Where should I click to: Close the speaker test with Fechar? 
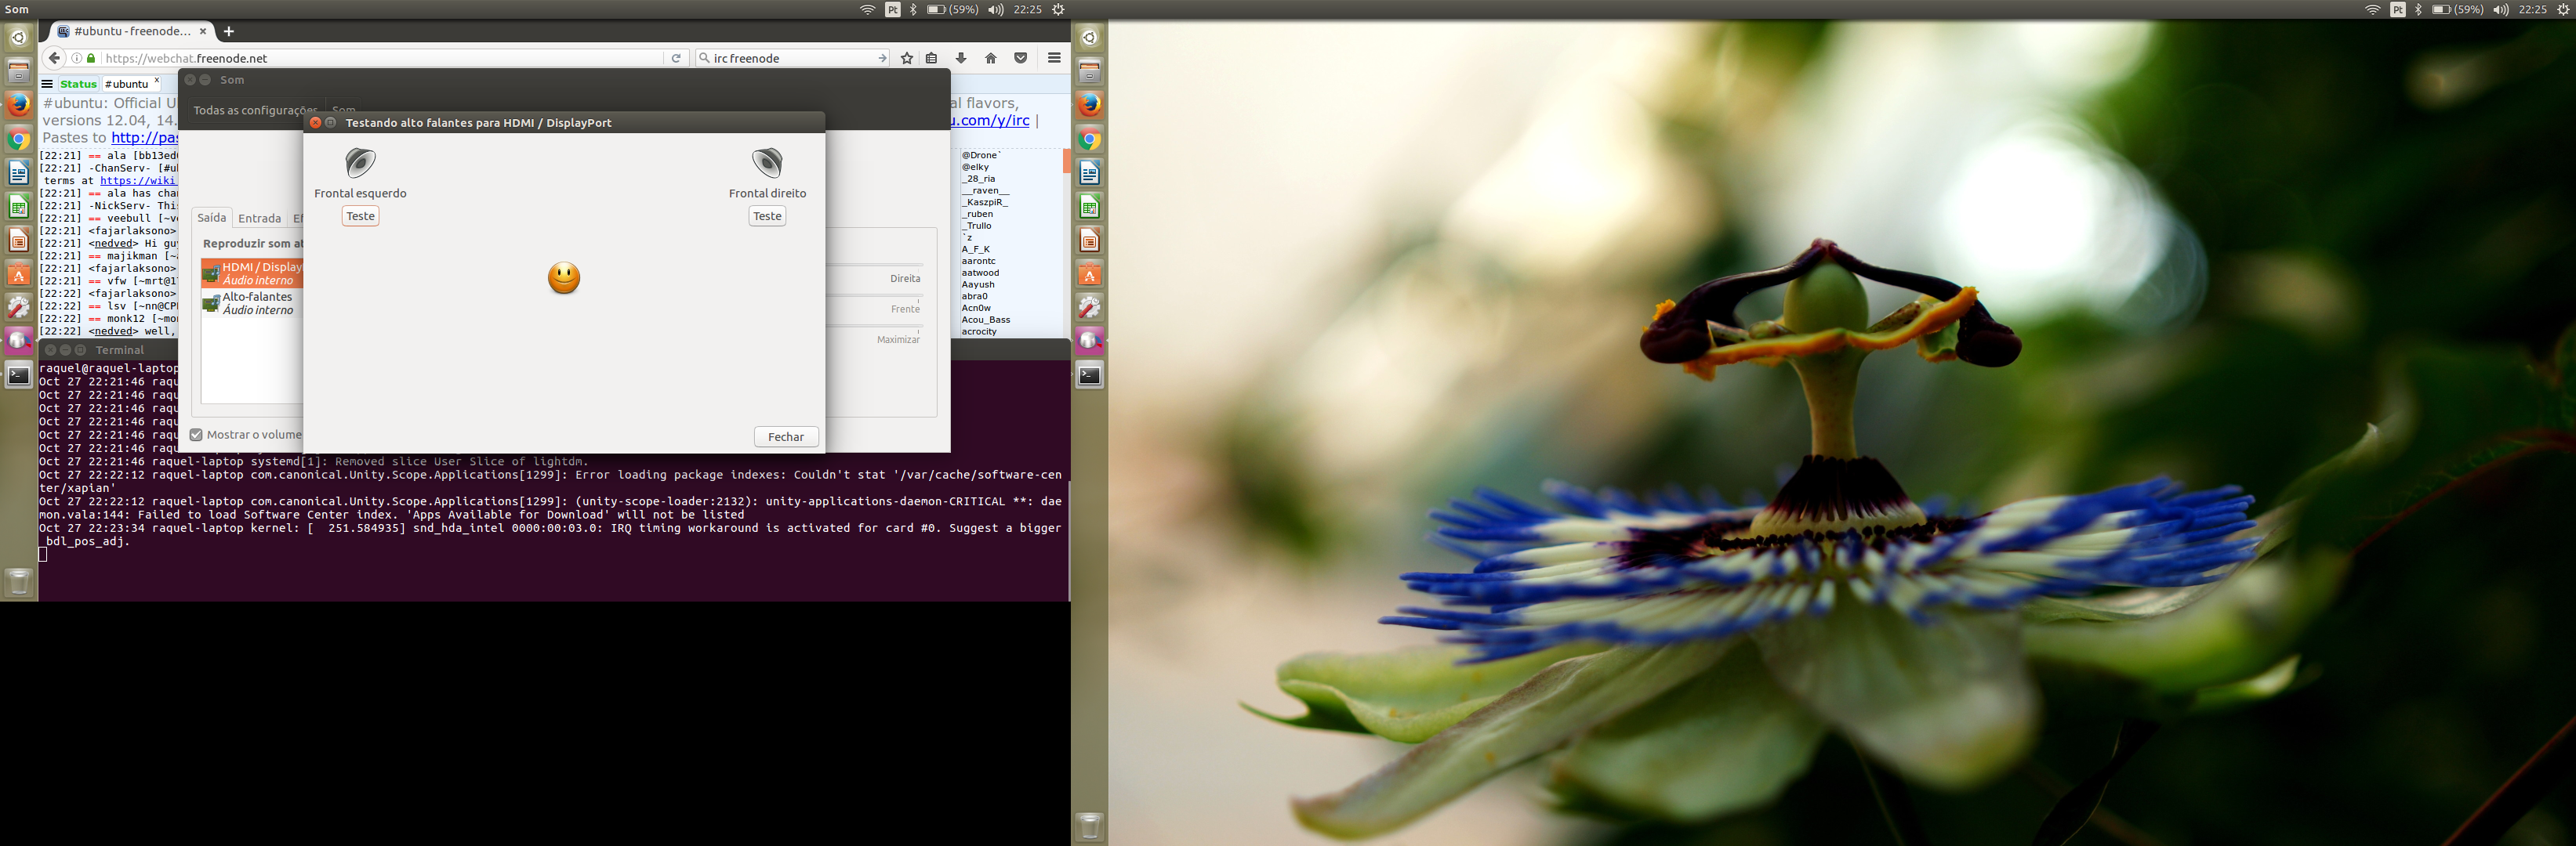[x=786, y=436]
